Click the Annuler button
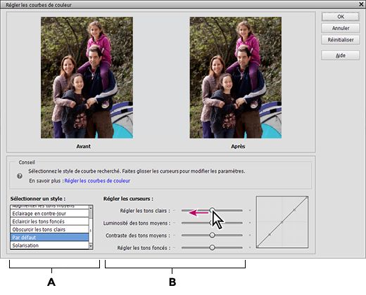The image size is (366, 295). 341,28
